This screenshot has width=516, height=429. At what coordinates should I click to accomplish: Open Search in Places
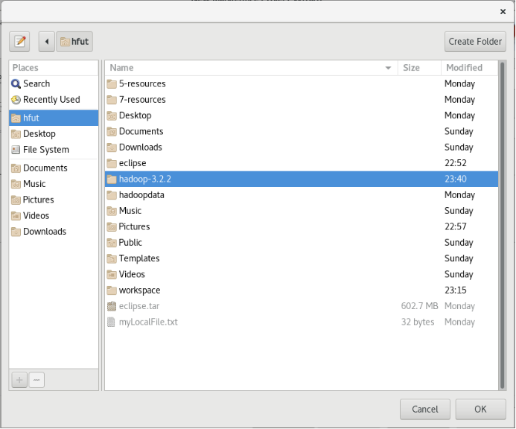(x=54, y=83)
